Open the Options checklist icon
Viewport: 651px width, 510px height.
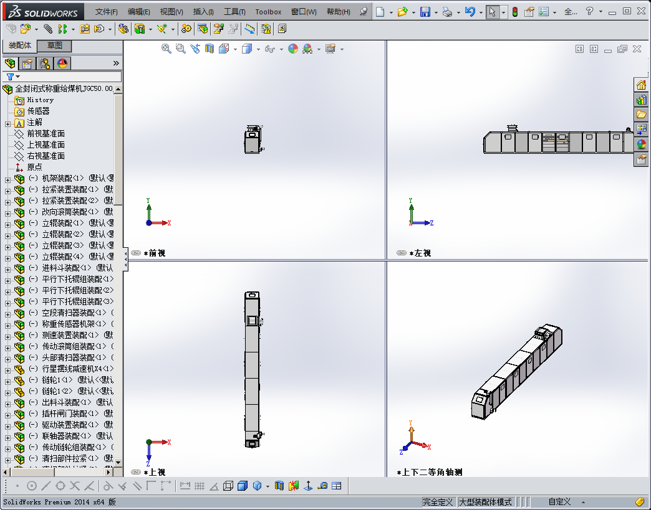(544, 12)
